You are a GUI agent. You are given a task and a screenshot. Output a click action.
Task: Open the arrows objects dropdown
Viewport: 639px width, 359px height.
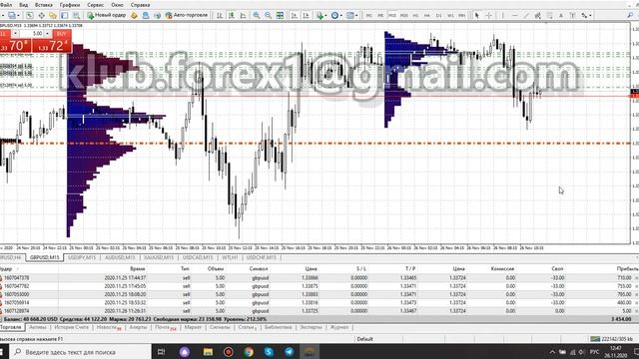pyautogui.click(x=587, y=15)
